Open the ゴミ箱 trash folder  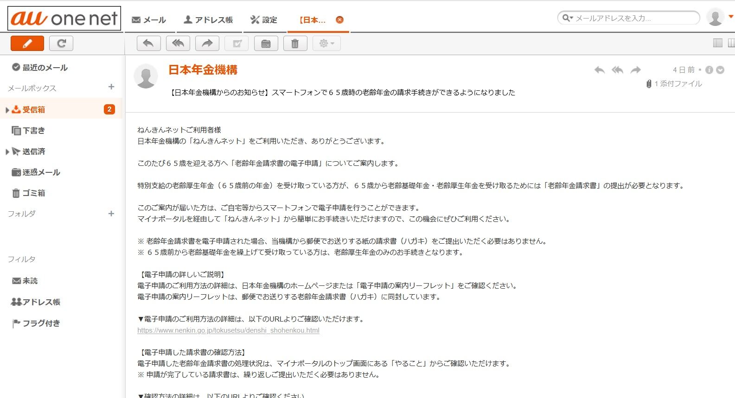(x=28, y=193)
